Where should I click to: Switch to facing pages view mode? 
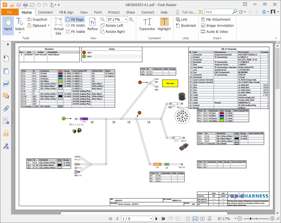tap(202, 219)
